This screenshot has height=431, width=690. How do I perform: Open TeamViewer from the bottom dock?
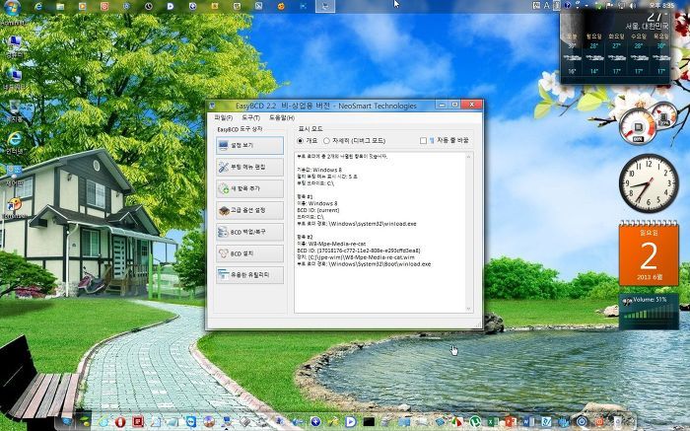point(191,422)
